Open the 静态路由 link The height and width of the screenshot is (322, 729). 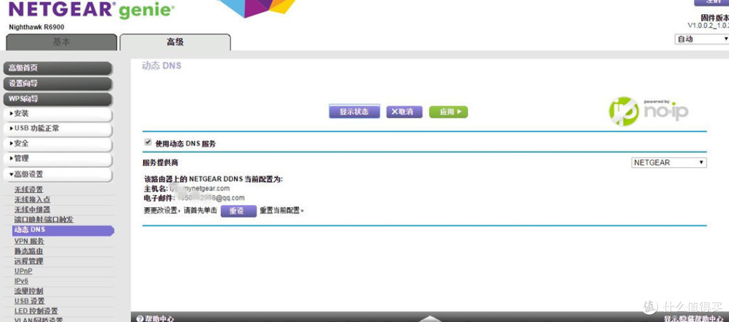28,251
